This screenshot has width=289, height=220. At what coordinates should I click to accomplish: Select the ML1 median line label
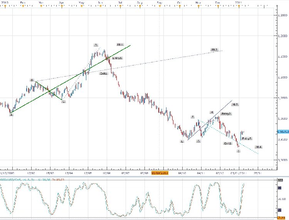(120, 44)
